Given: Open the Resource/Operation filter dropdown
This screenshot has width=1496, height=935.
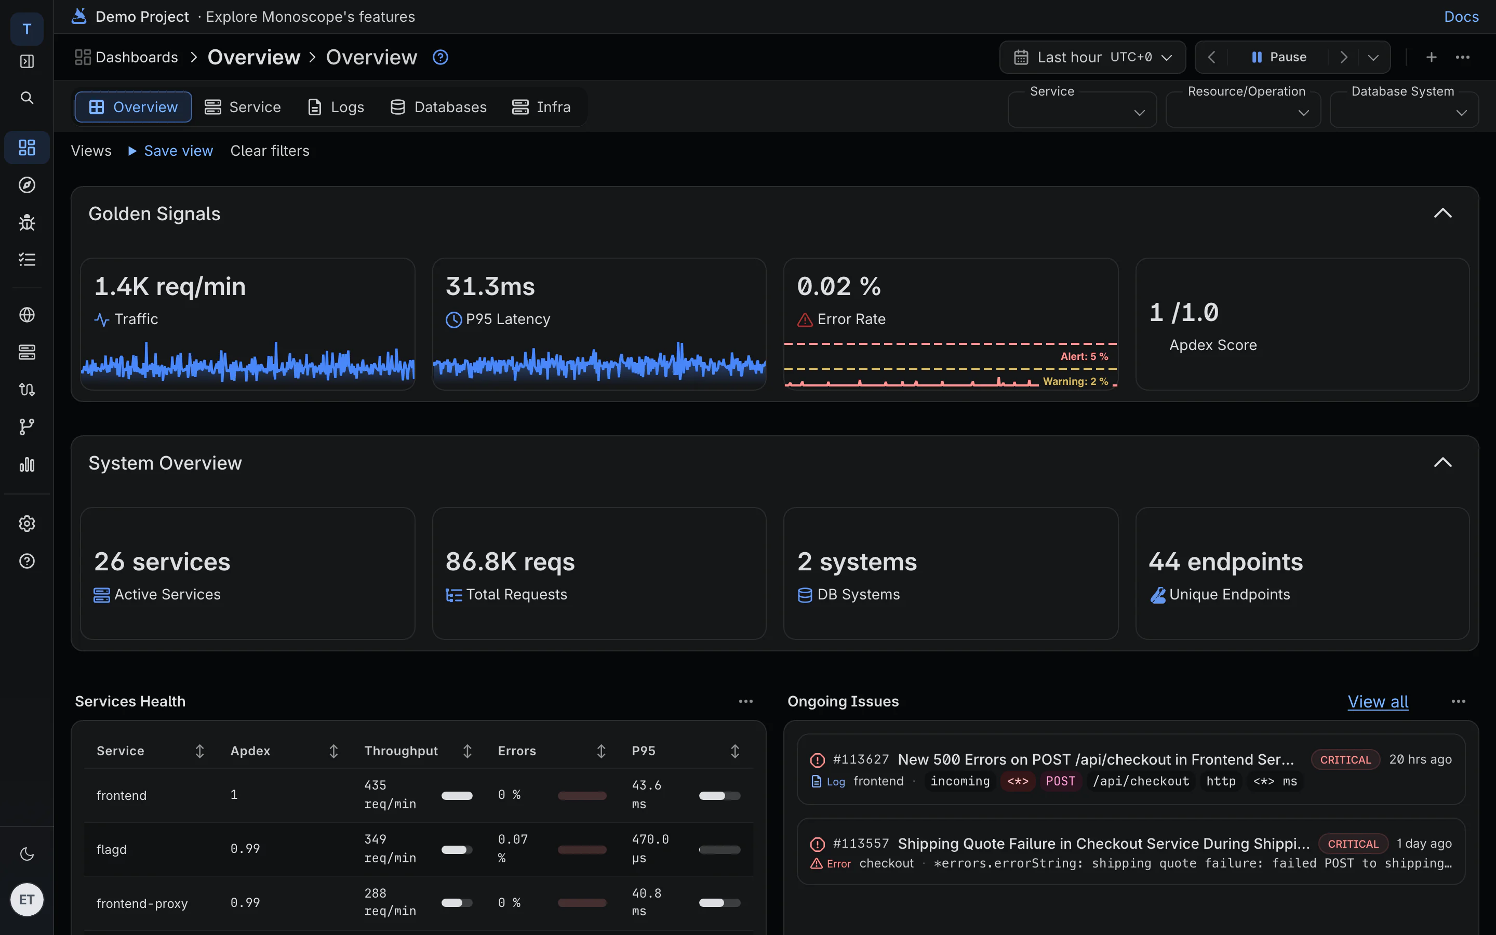Looking at the screenshot, I should (x=1243, y=110).
